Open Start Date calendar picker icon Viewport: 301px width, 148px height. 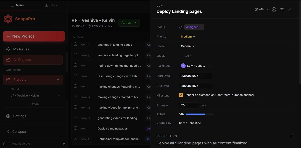click(x=209, y=76)
